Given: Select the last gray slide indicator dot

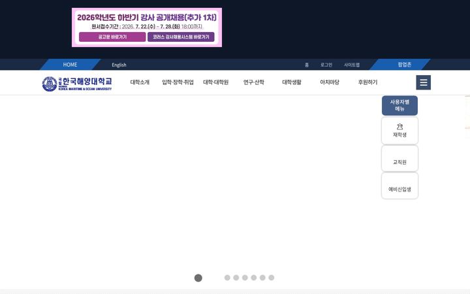Looking at the screenshot, I should click(272, 278).
